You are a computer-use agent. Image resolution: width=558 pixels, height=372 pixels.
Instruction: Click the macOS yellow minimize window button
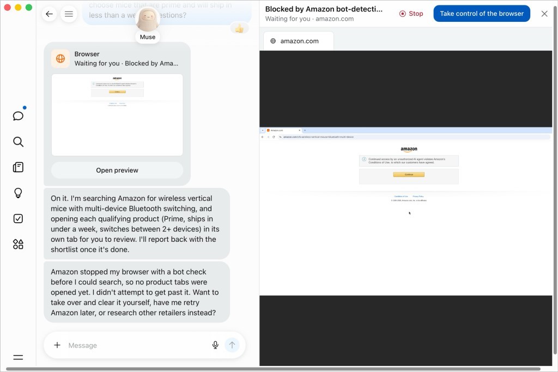coord(18,8)
